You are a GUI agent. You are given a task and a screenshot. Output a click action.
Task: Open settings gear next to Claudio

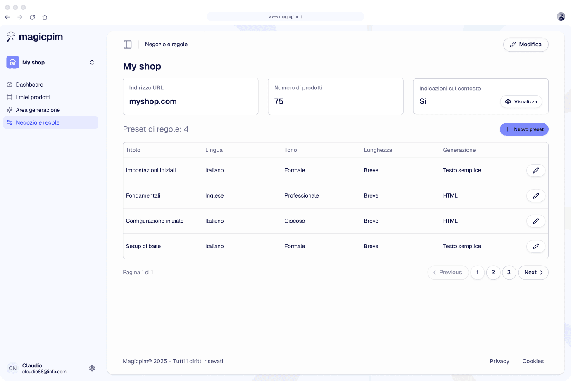pyautogui.click(x=92, y=368)
